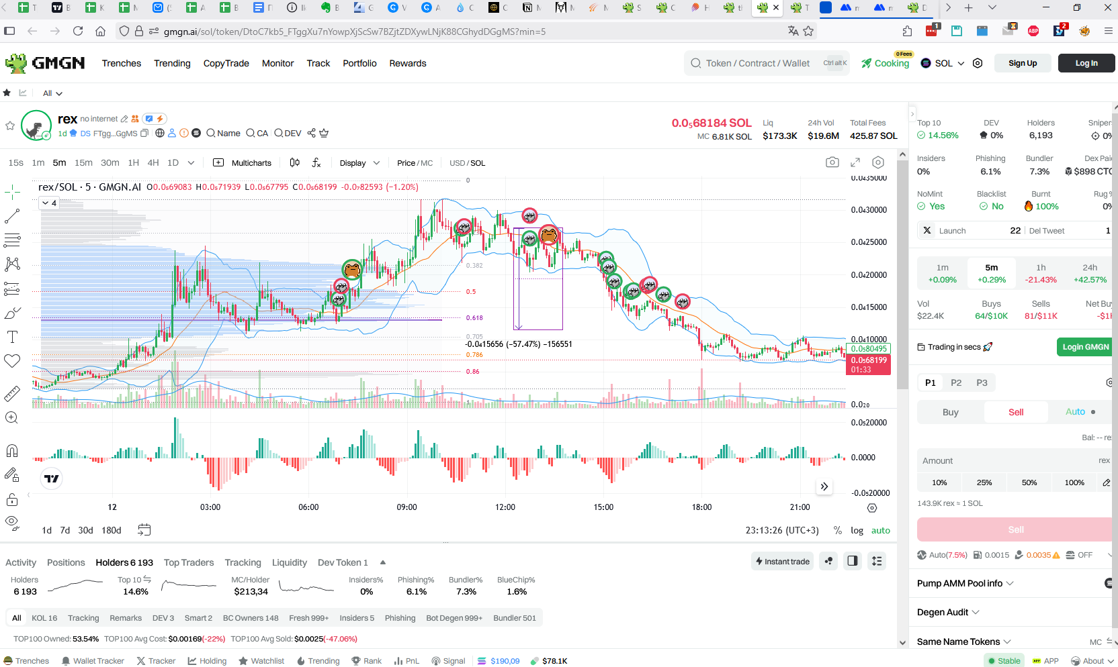This screenshot has height=667, width=1118.
Task: Select preset P3
Action: 982,382
